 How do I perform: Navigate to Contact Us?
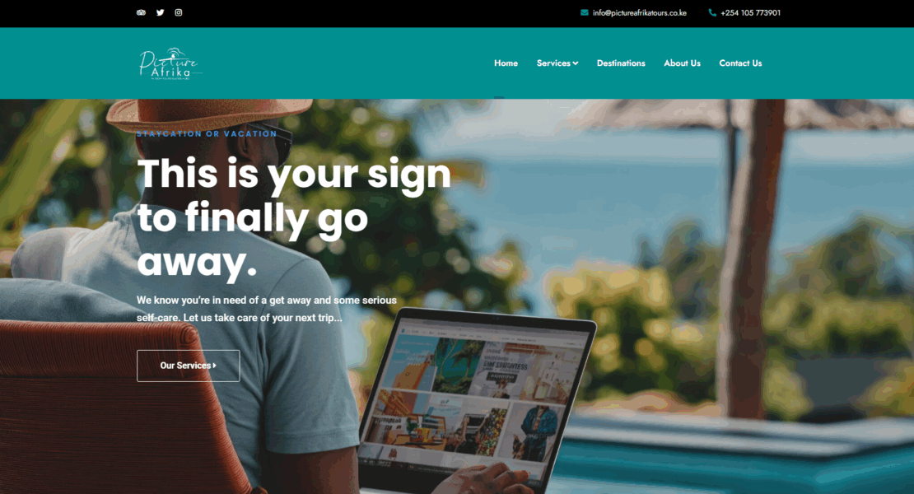point(740,63)
